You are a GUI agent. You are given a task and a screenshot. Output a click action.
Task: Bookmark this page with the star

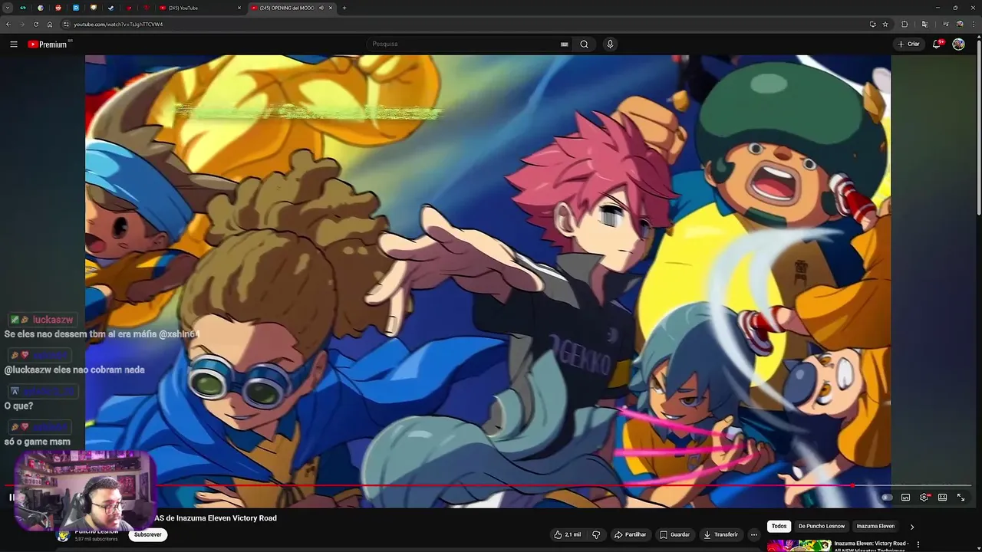click(885, 25)
